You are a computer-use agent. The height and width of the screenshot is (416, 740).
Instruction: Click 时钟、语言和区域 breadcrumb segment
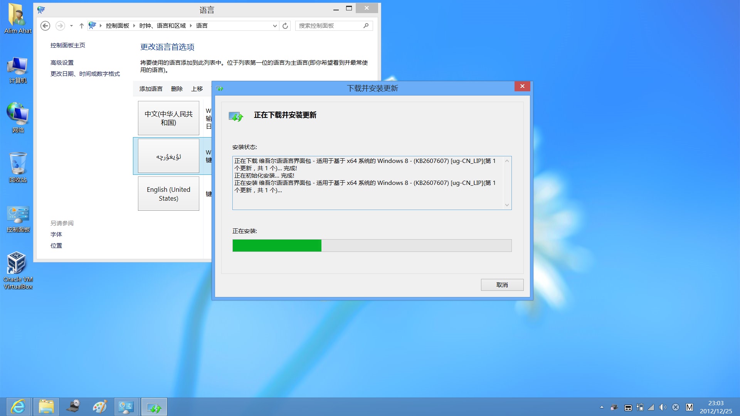162,26
